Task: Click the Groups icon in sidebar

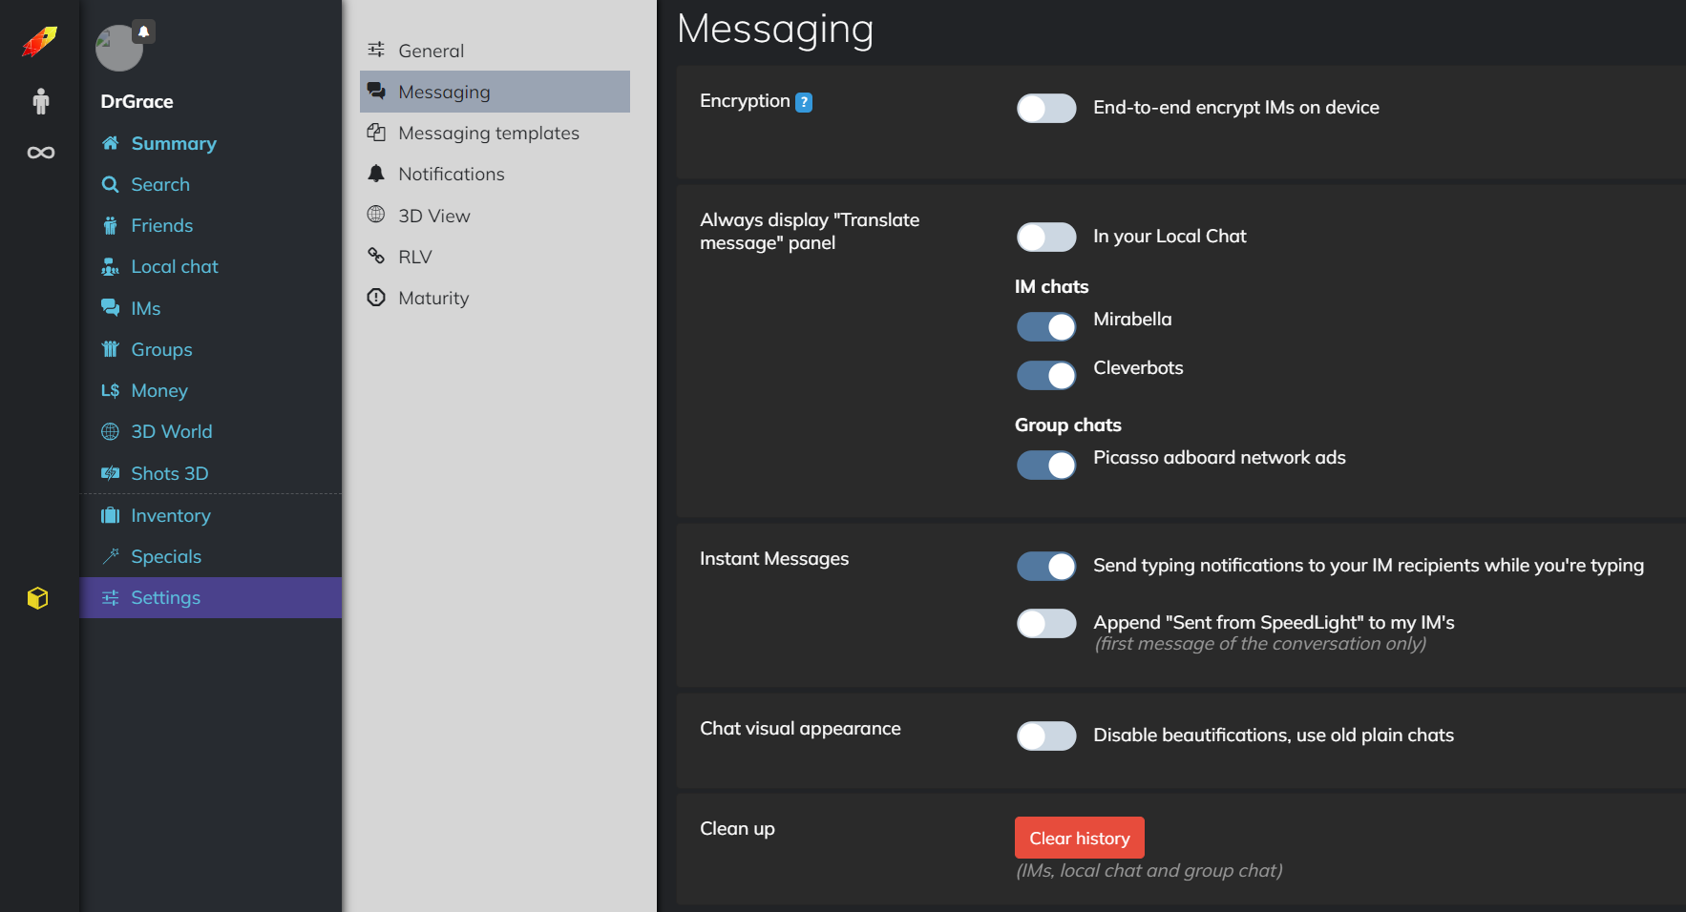Action: coord(111,349)
